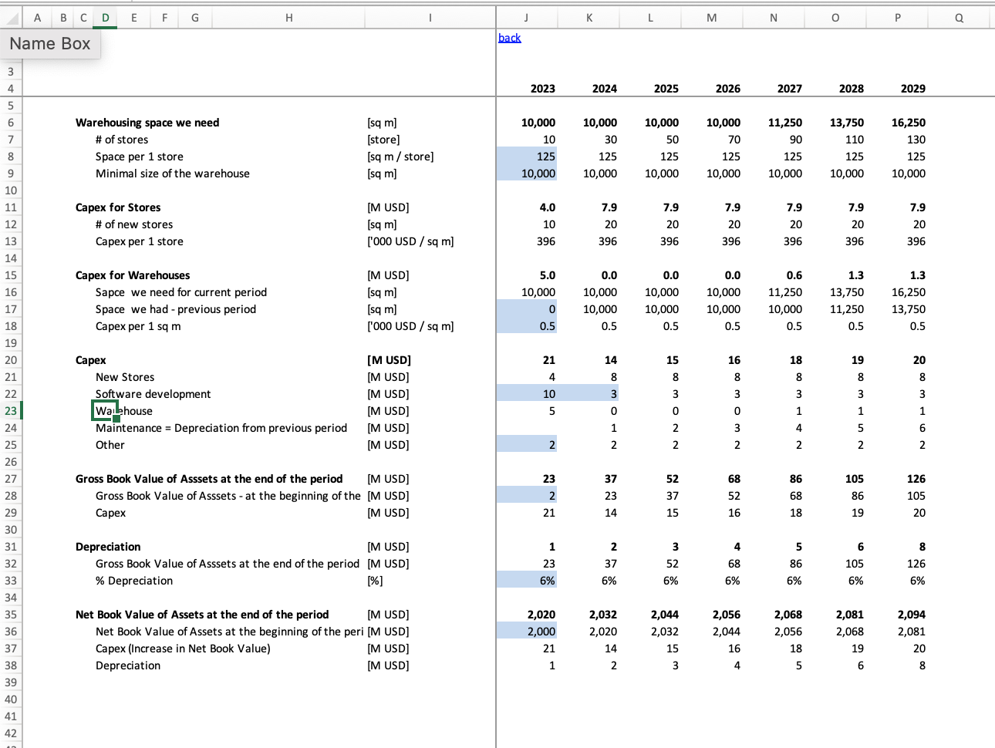Screen dimensions: 995x748
Task: Select row 35 header
Action: [x=11, y=615]
